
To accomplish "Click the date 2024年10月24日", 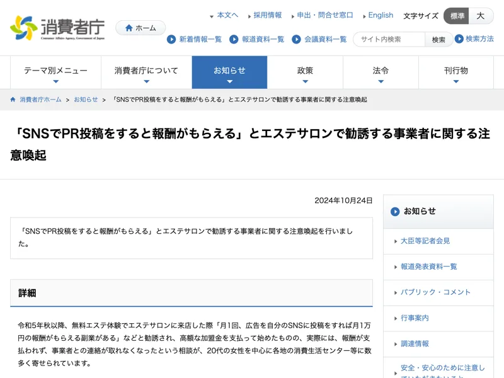I will tap(343, 200).
